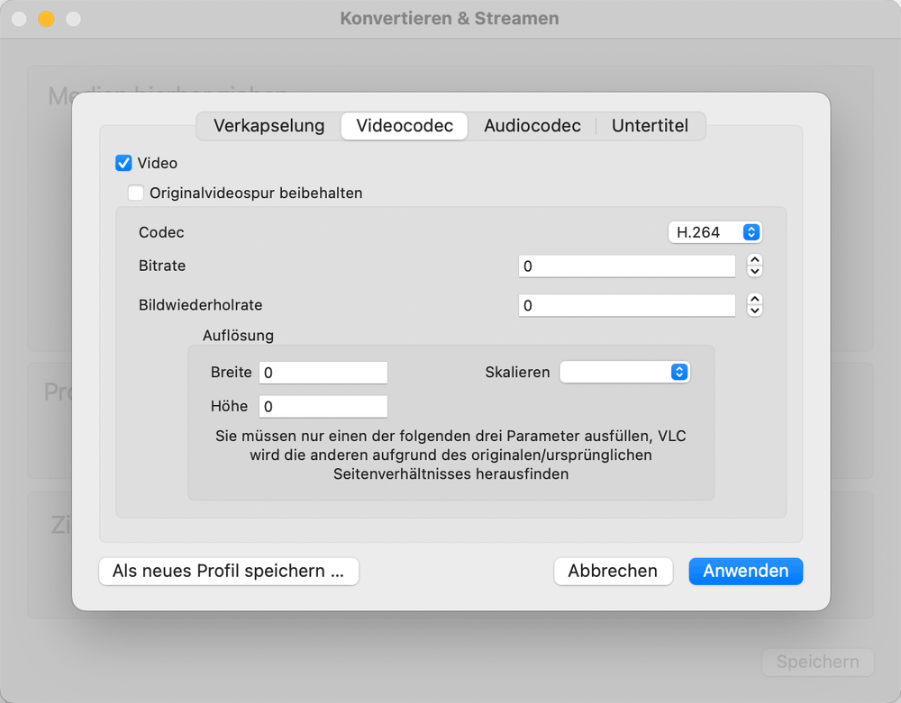
Task: Select the Videocodec tab
Action: [405, 126]
